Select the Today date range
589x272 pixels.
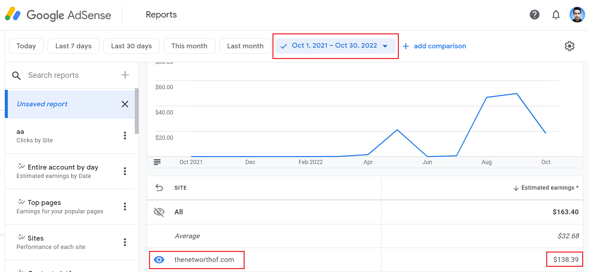click(x=26, y=46)
